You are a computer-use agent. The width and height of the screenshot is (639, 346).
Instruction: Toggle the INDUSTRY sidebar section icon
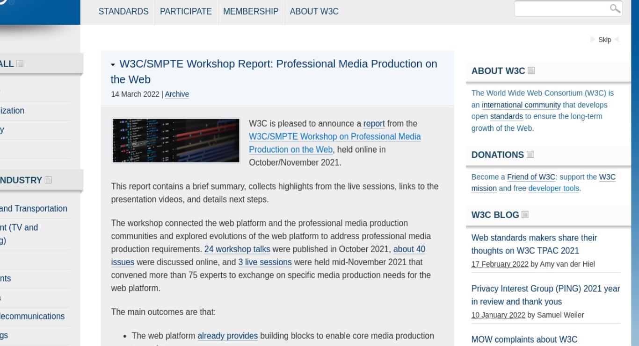pyautogui.click(x=49, y=180)
